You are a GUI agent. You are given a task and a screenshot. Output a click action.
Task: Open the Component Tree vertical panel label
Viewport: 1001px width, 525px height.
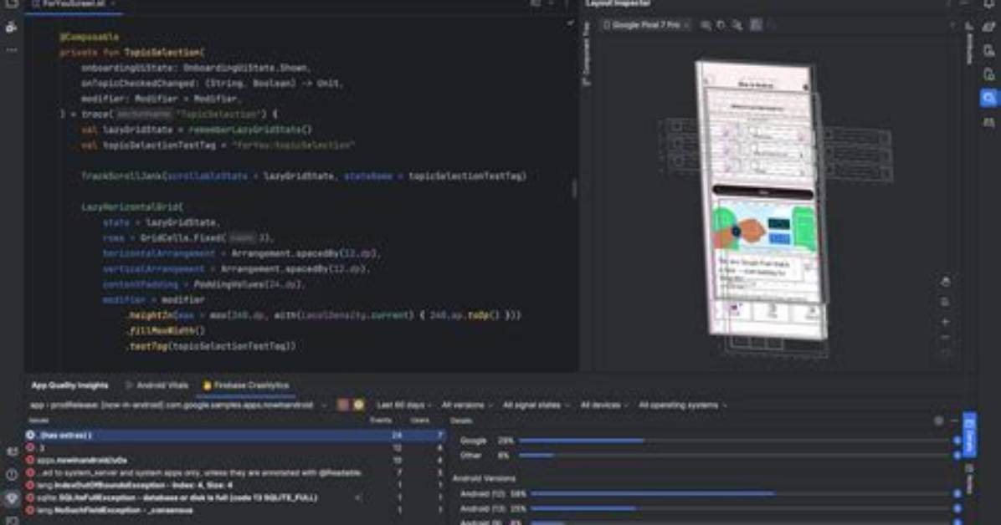click(x=587, y=53)
